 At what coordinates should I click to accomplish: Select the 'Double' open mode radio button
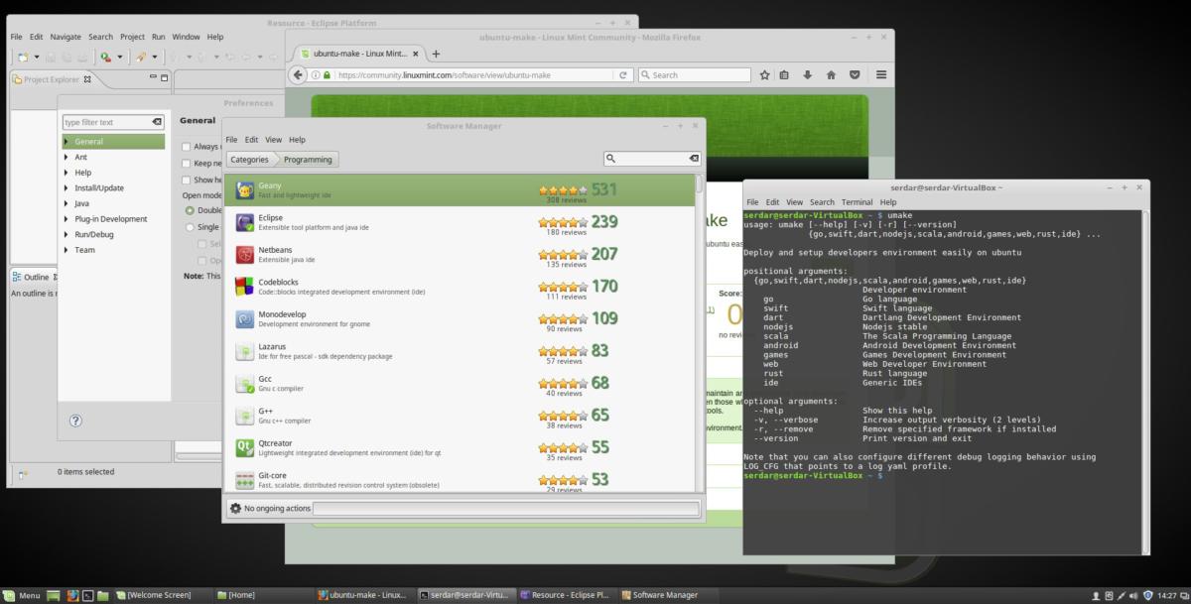click(x=190, y=210)
